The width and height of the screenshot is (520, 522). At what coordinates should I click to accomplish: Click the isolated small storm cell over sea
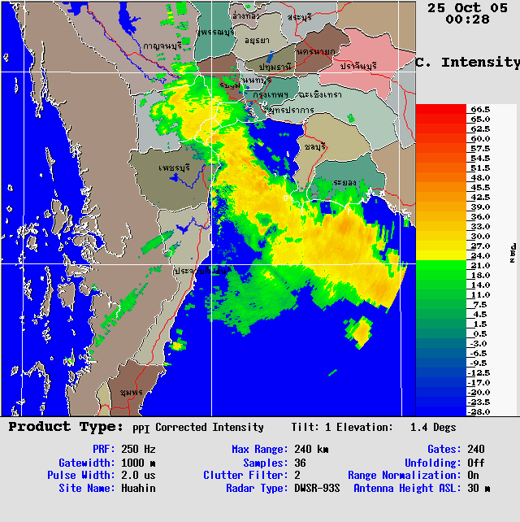[359, 330]
